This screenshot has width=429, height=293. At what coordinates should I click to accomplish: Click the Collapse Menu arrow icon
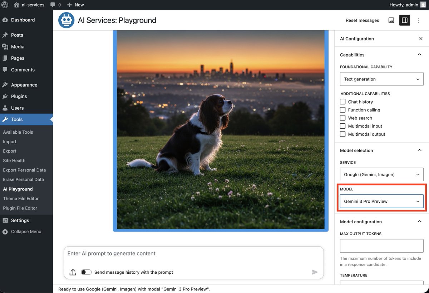tap(5, 232)
